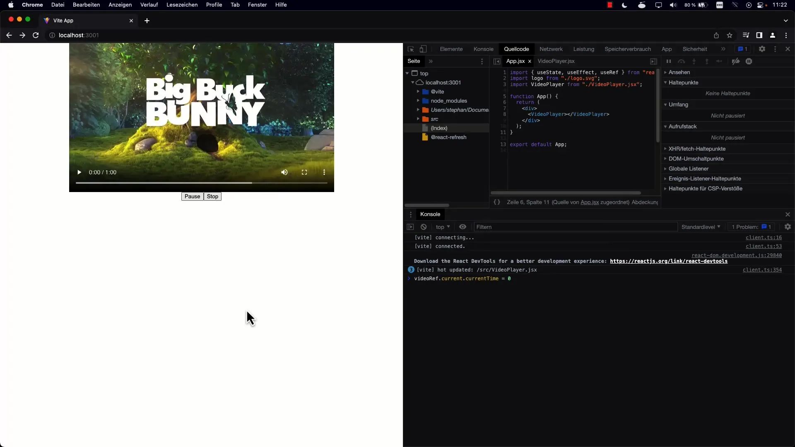The image size is (795, 447).
Task: Toggle the console sidebar icon
Action: pos(410,227)
